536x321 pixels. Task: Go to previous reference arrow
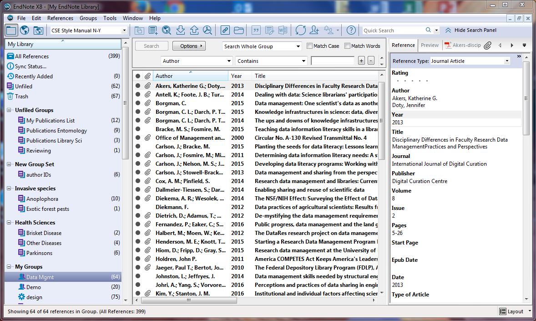pos(500,45)
